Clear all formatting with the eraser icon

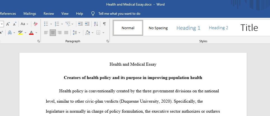36,24
